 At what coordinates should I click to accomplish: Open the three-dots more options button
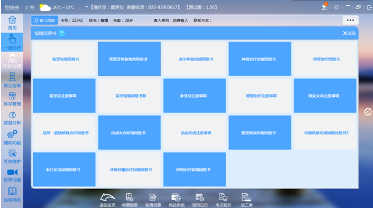click(x=350, y=20)
